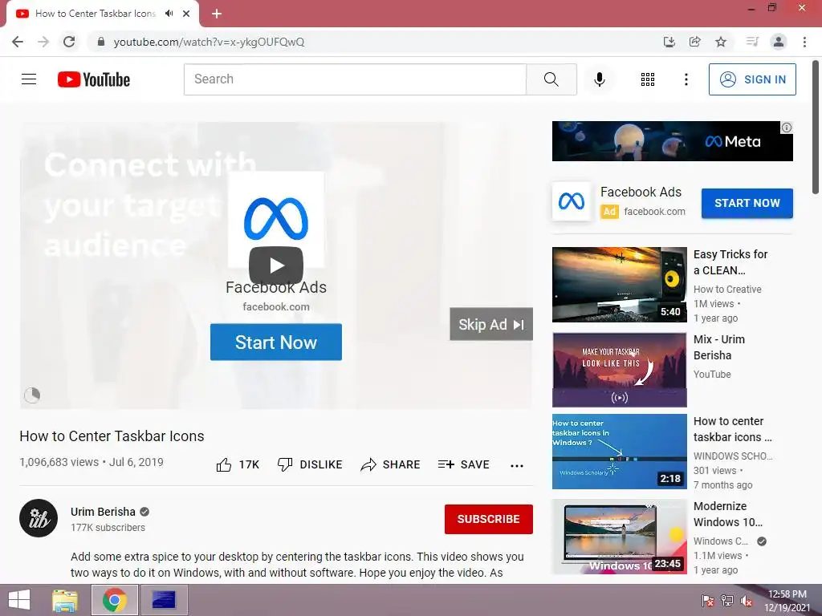The image size is (822, 616).
Task: Share the video
Action: click(391, 464)
